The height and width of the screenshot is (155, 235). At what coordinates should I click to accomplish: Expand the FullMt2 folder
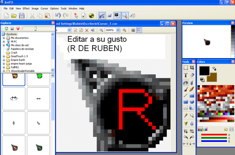tap(4, 67)
